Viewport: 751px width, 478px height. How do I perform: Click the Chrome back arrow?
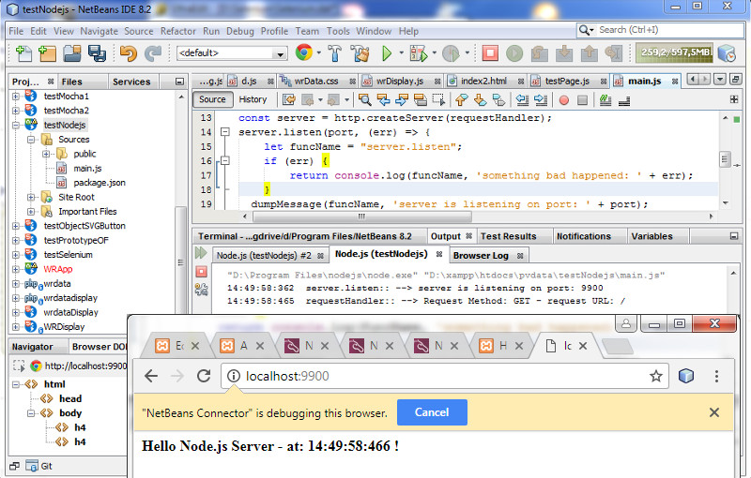151,376
